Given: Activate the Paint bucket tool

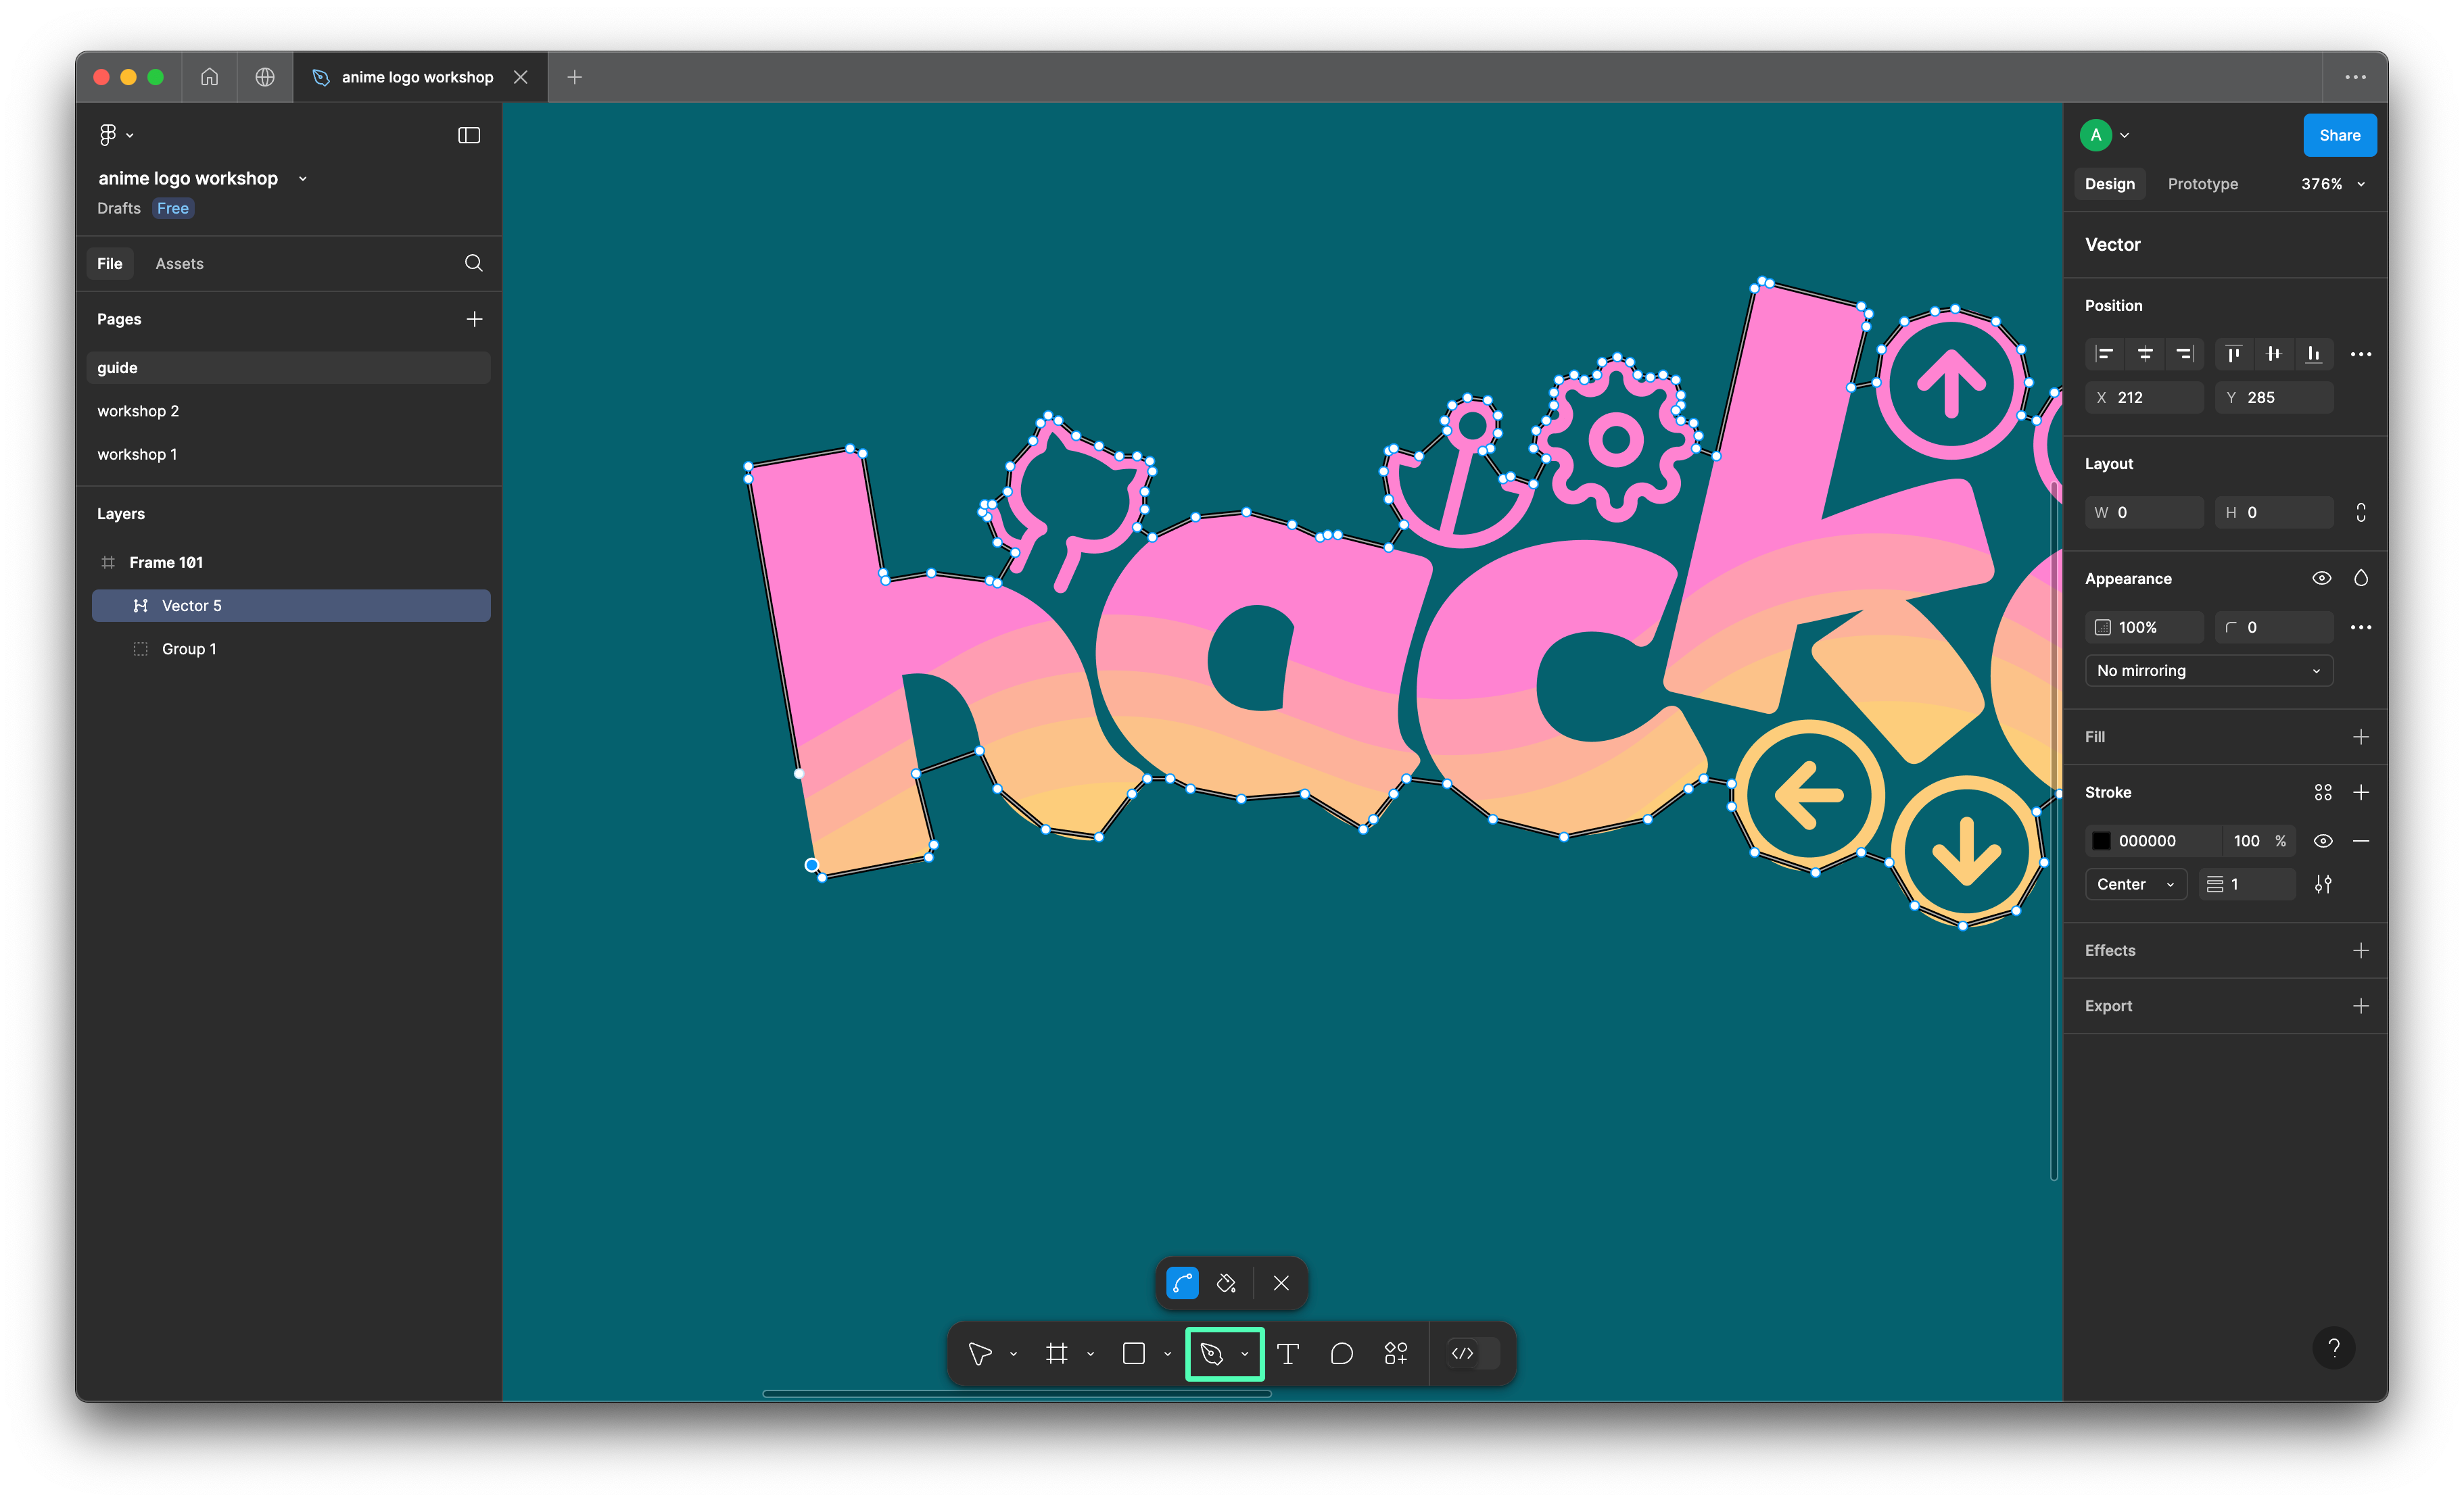Looking at the screenshot, I should click(x=1226, y=1283).
